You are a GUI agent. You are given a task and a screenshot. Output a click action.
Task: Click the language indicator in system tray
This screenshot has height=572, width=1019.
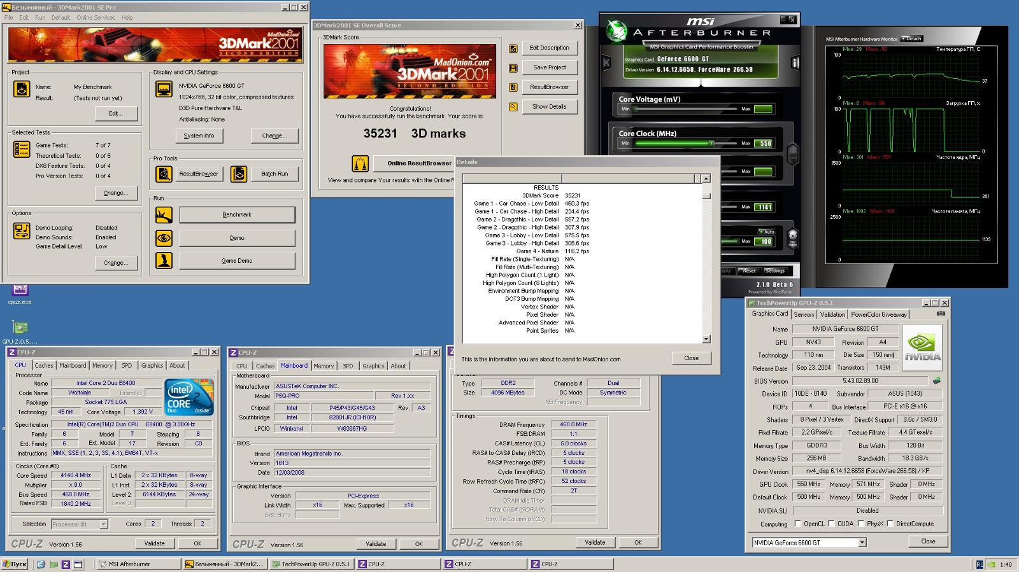(x=980, y=564)
